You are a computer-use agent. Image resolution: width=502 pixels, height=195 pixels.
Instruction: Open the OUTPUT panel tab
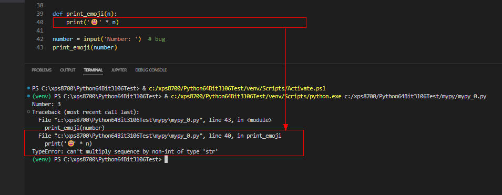(68, 70)
